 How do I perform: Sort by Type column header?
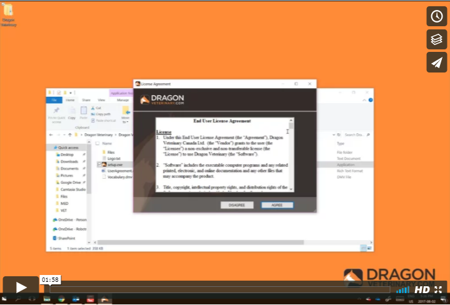click(341, 143)
